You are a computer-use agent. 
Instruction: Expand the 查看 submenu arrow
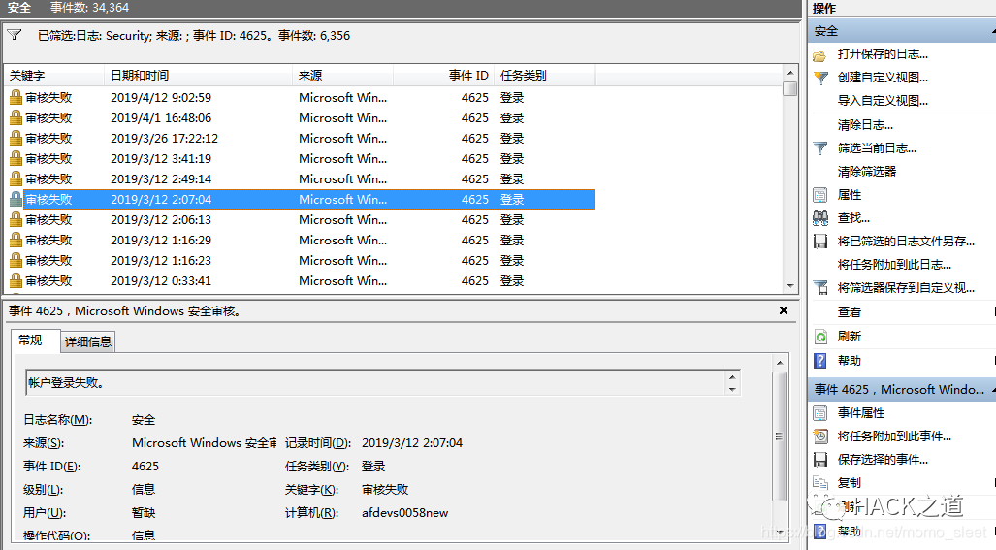pos(993,311)
